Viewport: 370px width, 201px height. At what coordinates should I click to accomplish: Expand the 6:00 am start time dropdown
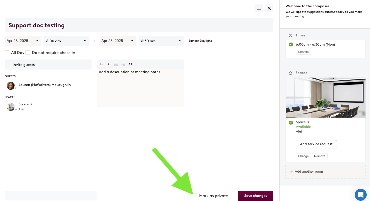[66, 41]
